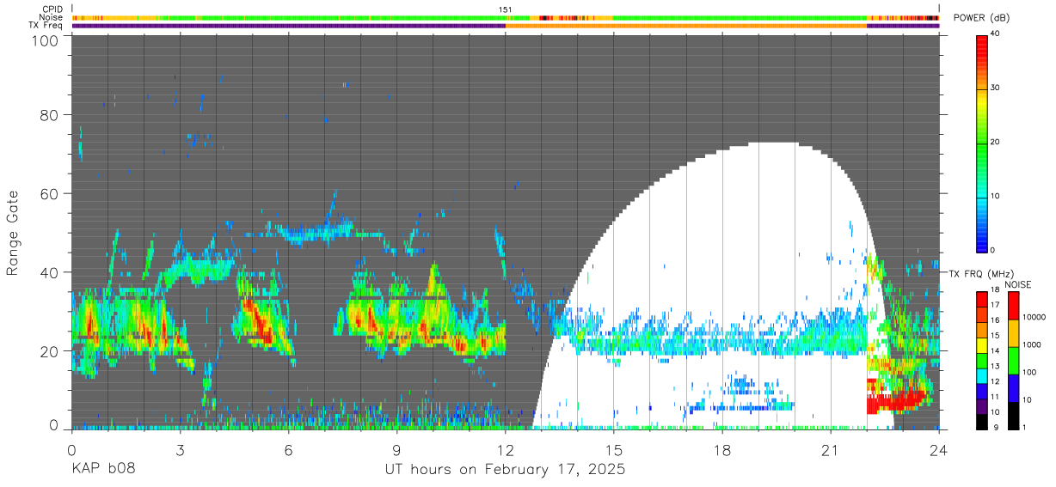Viewport: 1056px width, 487px height.
Task: Click the green swatch of the noise legend
Action: tap(1012, 360)
